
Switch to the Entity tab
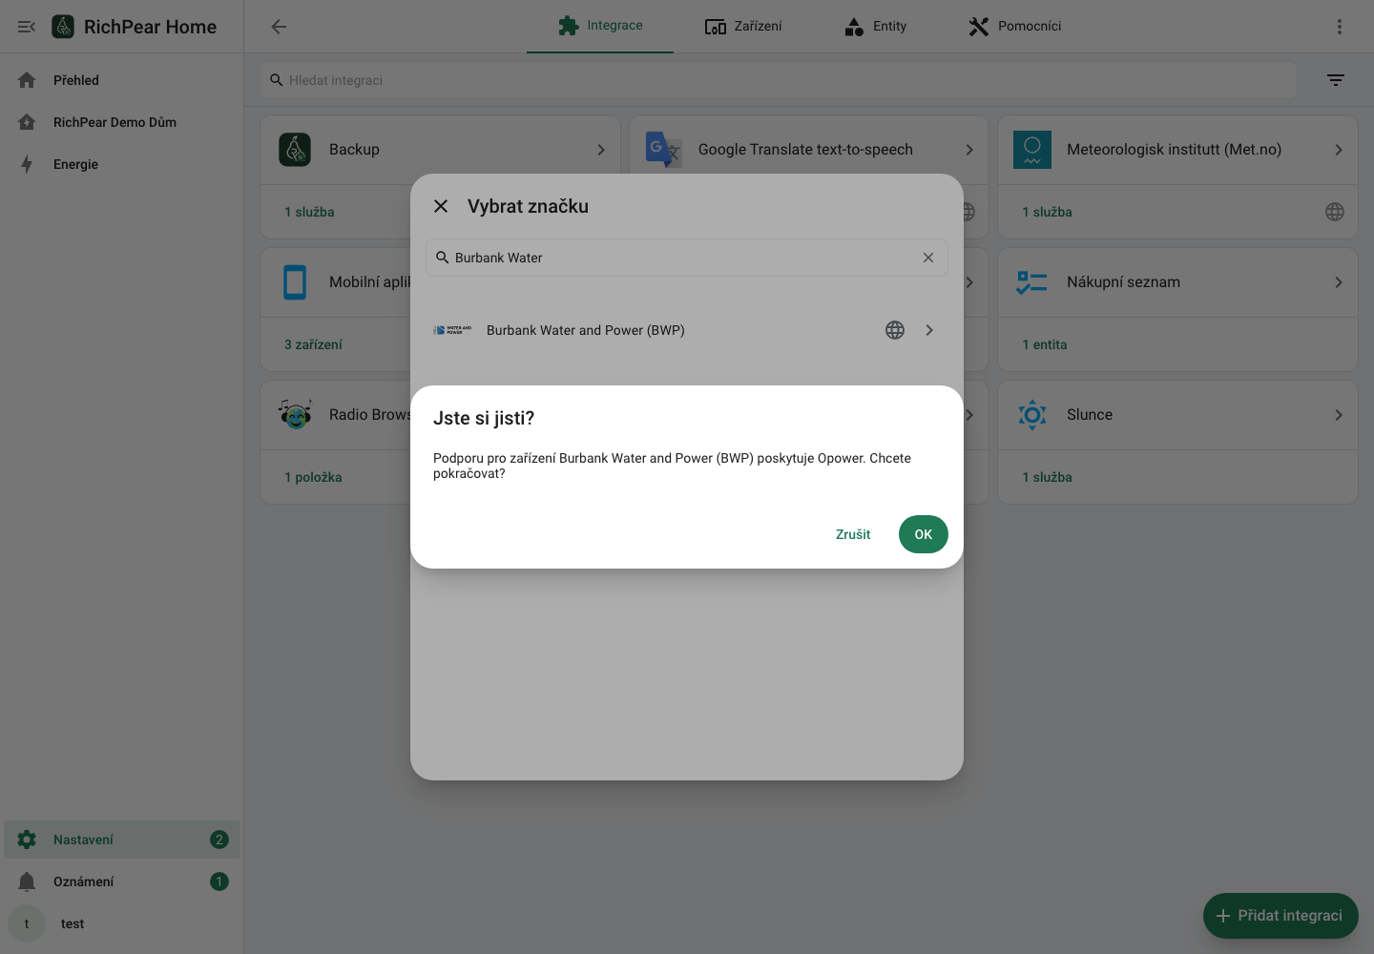coord(875,26)
